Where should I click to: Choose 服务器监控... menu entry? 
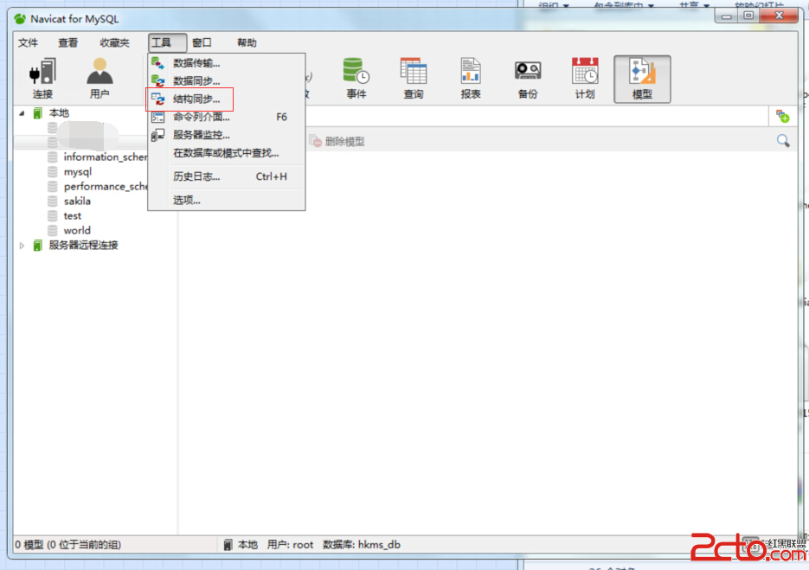click(x=227, y=135)
